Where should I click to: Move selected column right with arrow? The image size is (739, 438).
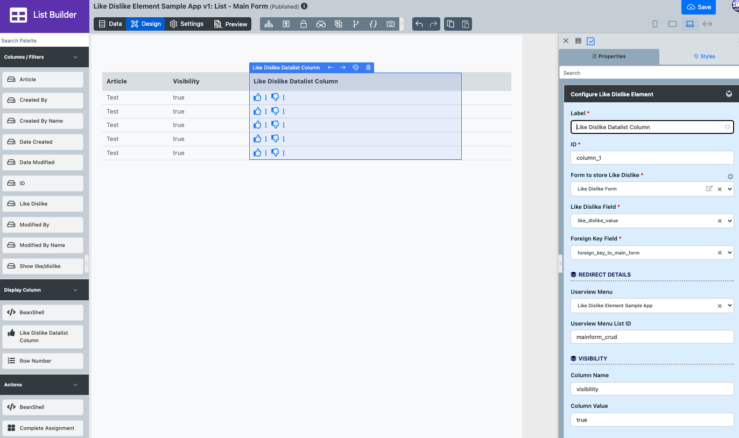point(343,68)
